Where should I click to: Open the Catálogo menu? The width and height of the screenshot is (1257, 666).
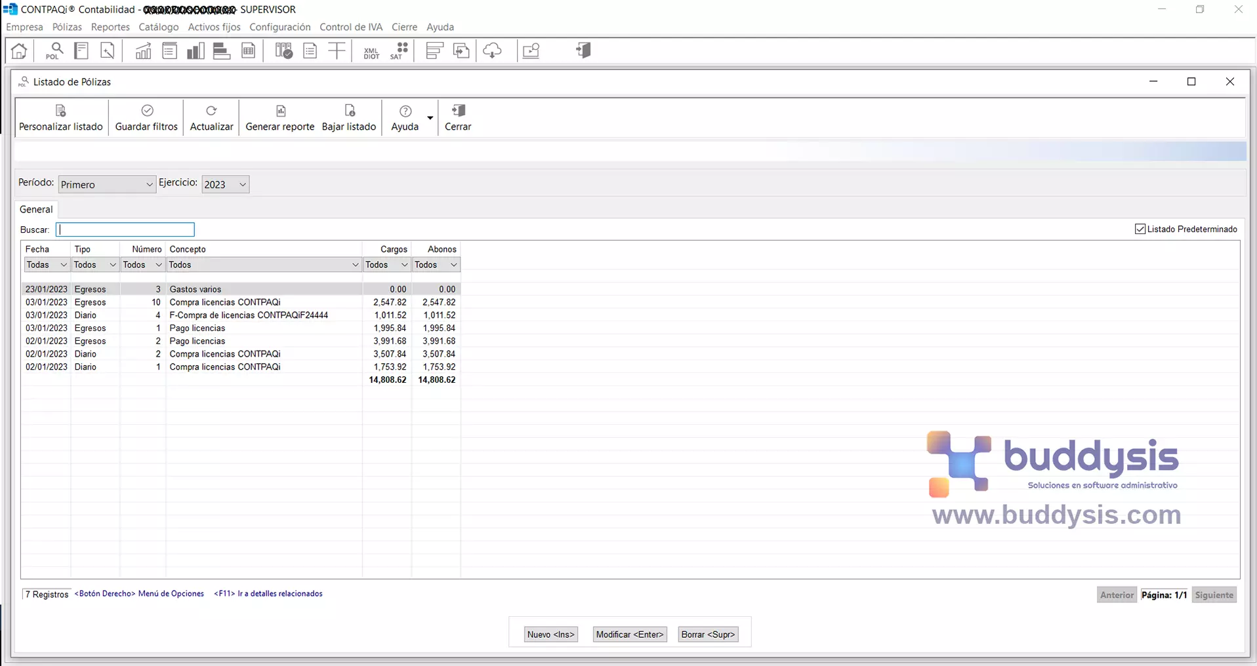coord(159,27)
